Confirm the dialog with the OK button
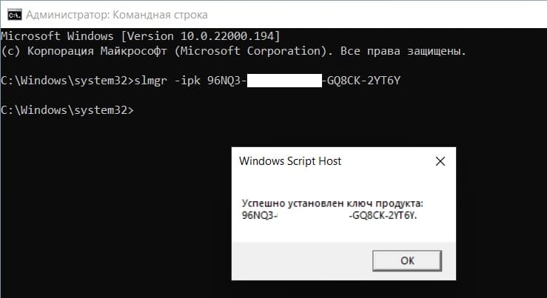Viewport: 547px width, 298px height. pos(407,261)
